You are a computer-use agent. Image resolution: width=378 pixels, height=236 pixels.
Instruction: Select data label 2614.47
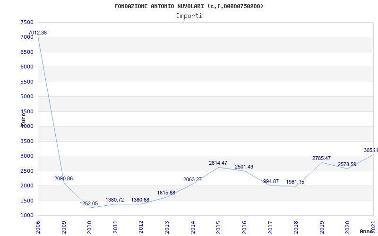click(218, 163)
